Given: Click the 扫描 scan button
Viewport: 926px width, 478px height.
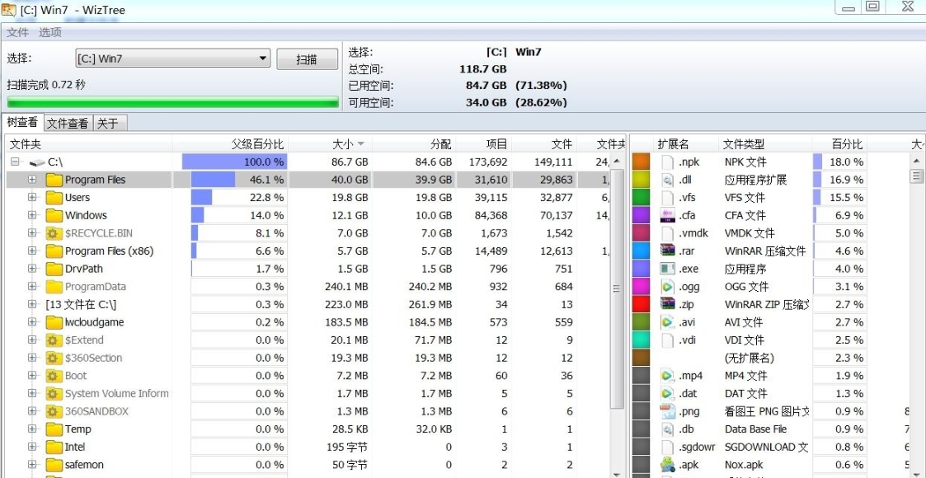Looking at the screenshot, I should pyautogui.click(x=307, y=59).
